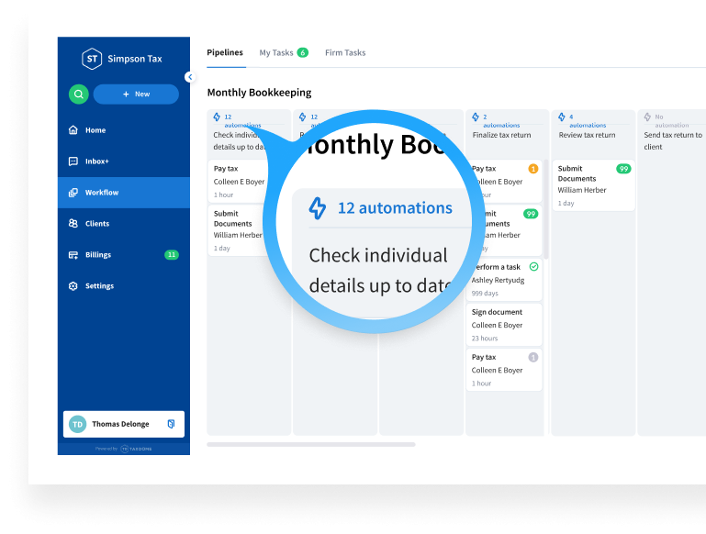The height and width of the screenshot is (534, 706).
Task: Switch to the Firm Tasks tab
Action: click(x=345, y=52)
